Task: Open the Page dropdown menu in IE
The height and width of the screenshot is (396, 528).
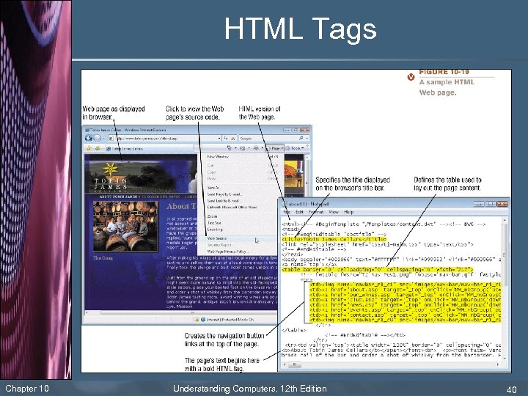Action: pyautogui.click(x=275, y=148)
